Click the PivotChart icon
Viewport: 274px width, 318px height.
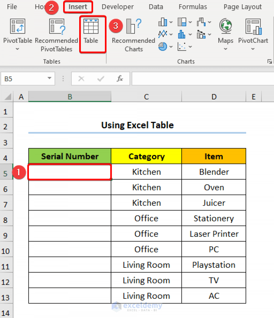click(253, 26)
